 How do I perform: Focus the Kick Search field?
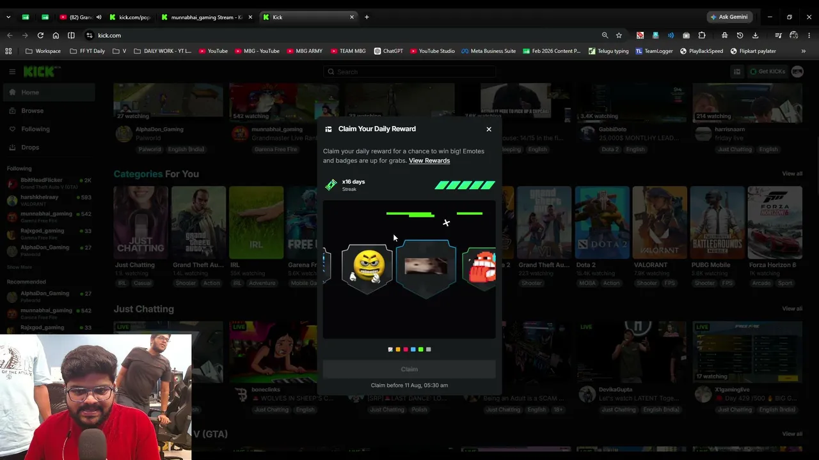409,72
